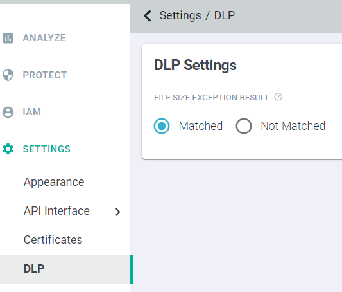The height and width of the screenshot is (292, 342).
Task: Click the Protect shield icon
Action: 8,75
